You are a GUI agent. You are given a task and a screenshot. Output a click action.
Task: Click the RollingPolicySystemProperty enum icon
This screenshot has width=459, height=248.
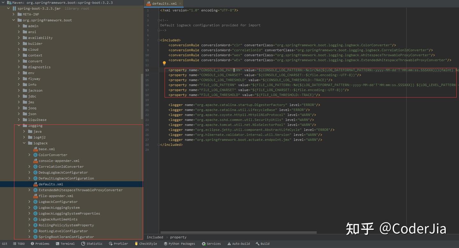35,225
